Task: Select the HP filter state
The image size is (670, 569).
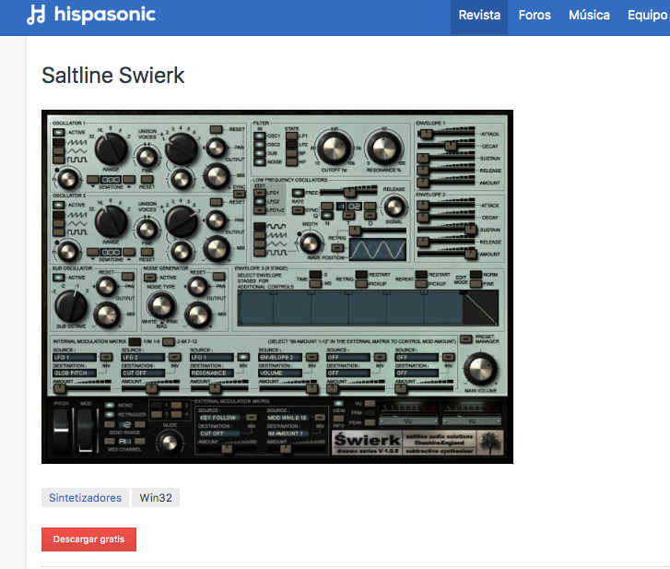Action: click(x=291, y=162)
